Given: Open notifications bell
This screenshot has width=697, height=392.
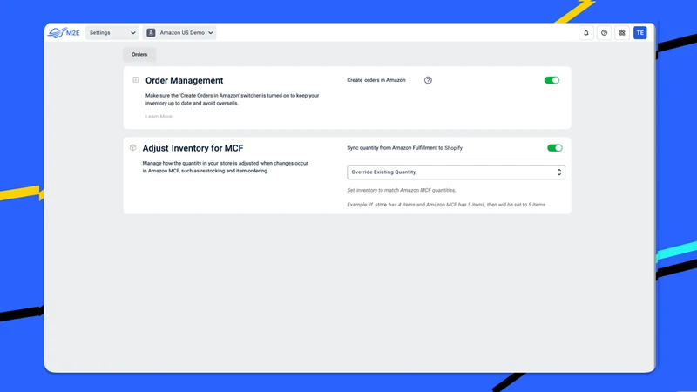Looking at the screenshot, I should click(x=586, y=33).
